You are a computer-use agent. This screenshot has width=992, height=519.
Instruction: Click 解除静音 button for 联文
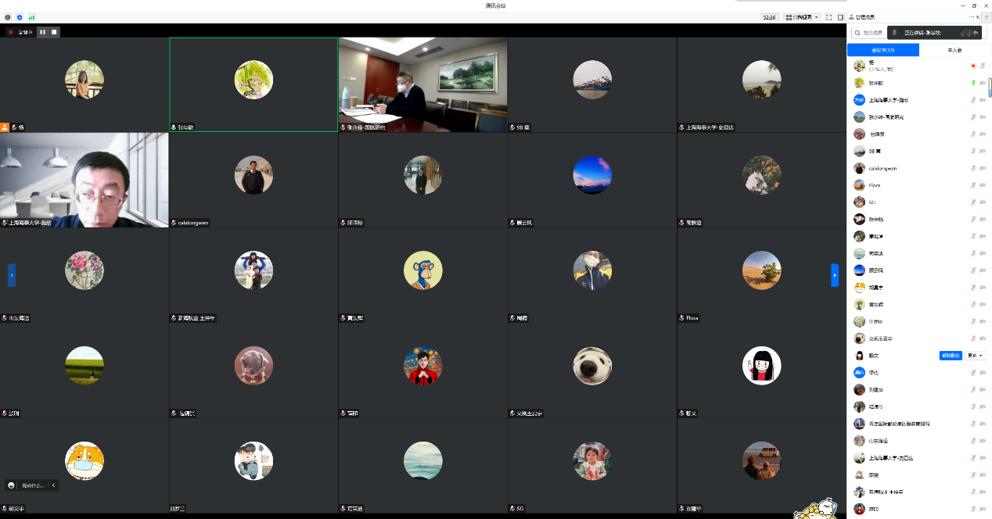(x=951, y=356)
